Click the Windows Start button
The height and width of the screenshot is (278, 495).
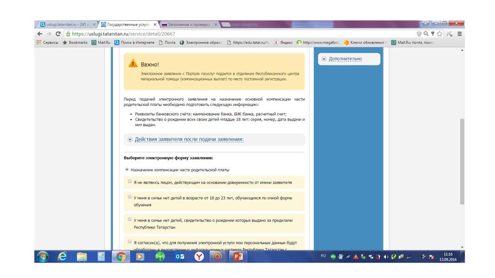43,256
